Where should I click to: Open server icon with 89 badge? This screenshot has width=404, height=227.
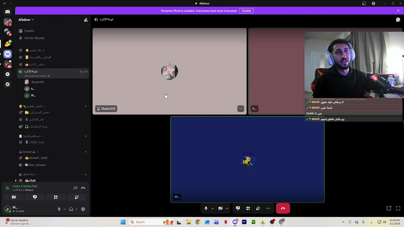tap(8, 64)
